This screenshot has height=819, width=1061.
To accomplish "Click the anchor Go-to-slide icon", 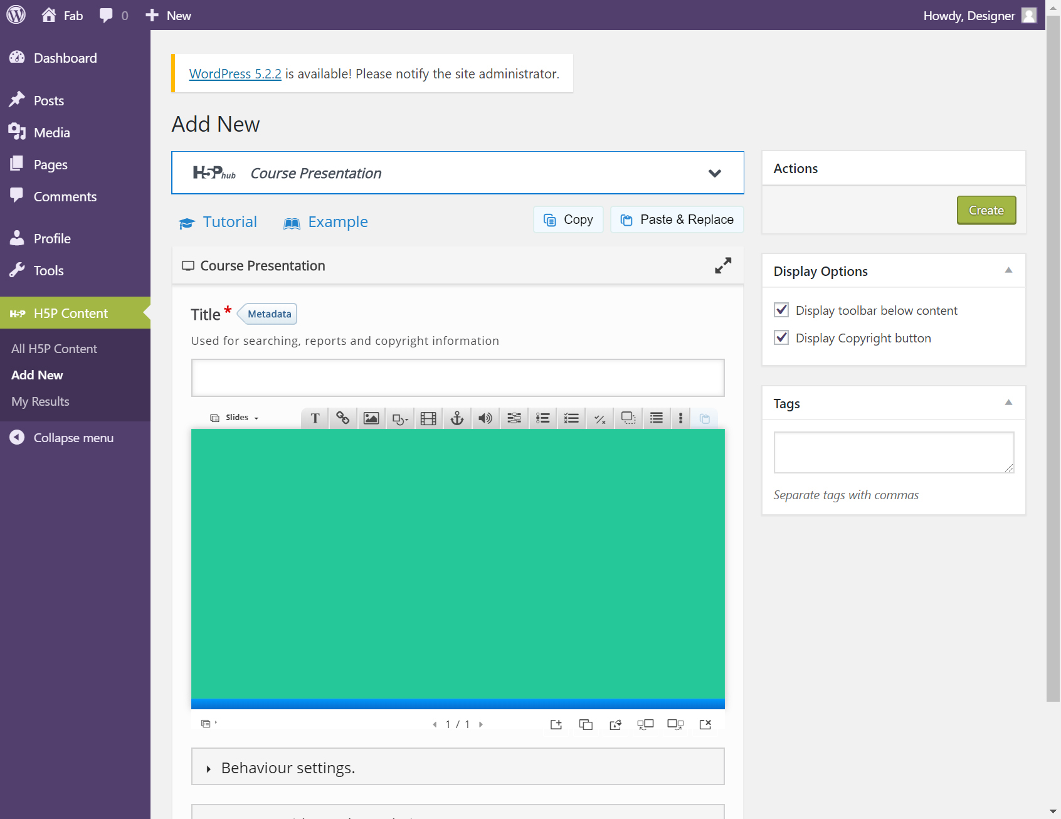I will (457, 418).
